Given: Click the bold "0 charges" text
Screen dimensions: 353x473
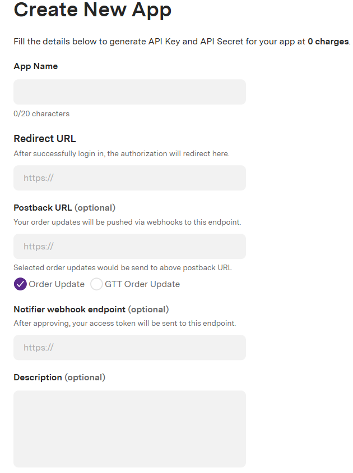Looking at the screenshot, I should (328, 42).
